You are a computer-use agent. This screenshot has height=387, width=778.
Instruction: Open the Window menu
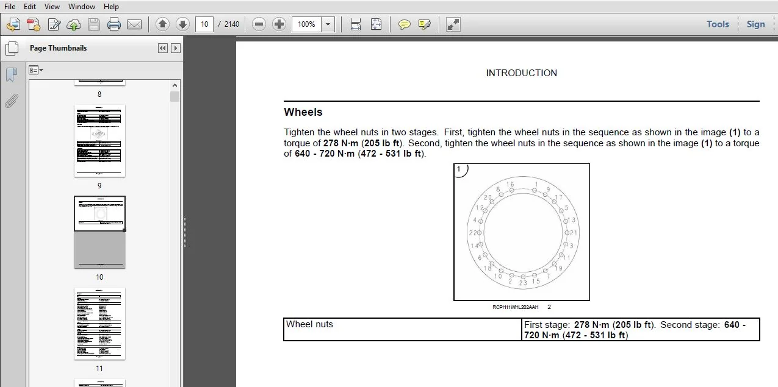[x=82, y=6]
